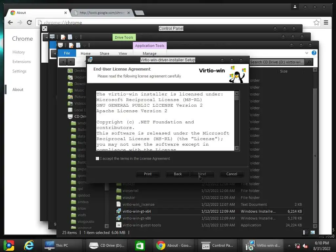Click file list scrollbar up arrow
Screen dimensions: 336x252
coord(315,70)
